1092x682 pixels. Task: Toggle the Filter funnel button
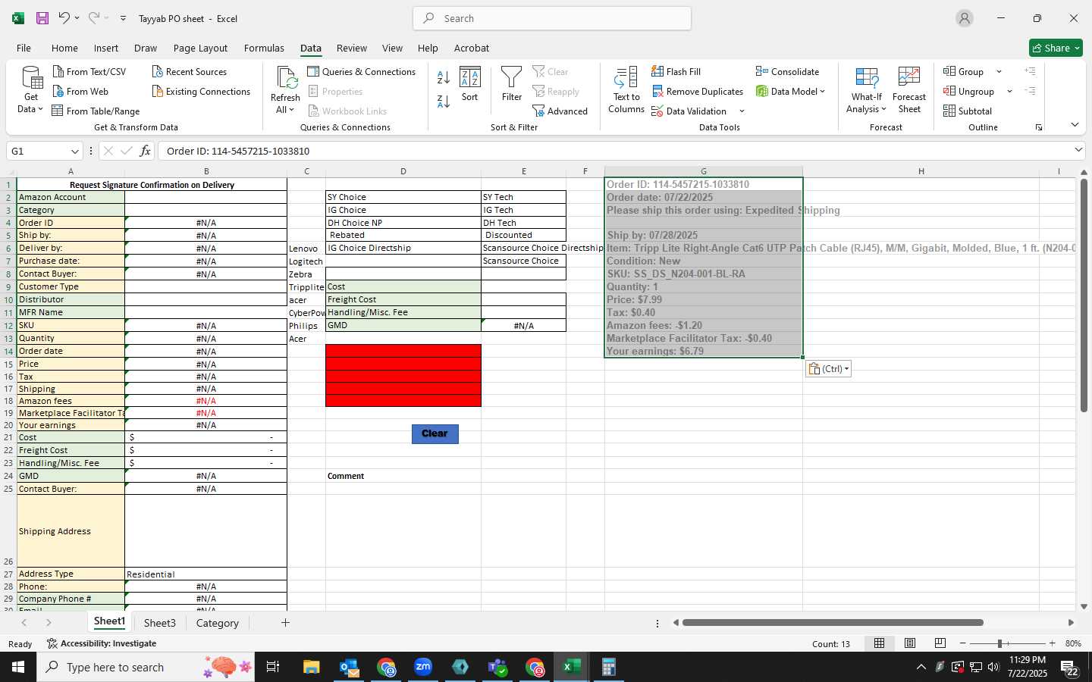pyautogui.click(x=512, y=84)
